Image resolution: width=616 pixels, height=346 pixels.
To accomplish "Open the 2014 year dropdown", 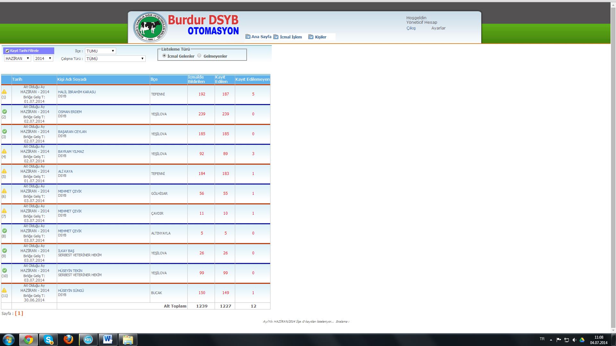I will pos(43,58).
